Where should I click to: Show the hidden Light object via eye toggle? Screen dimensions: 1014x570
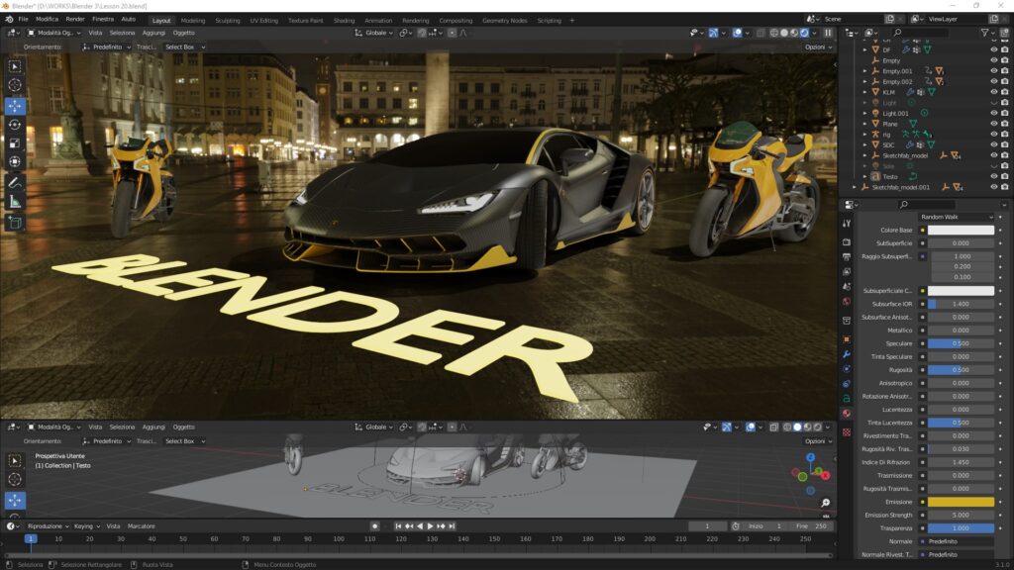tap(994, 103)
